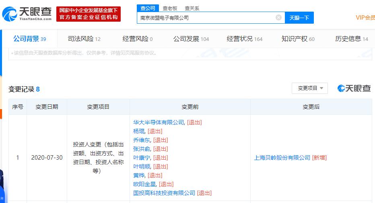Switch to the 查公司 search tab
This screenshot has height=203, width=375.
tap(148, 8)
